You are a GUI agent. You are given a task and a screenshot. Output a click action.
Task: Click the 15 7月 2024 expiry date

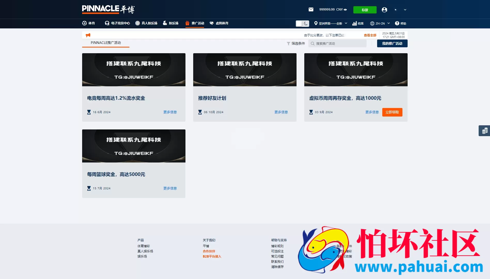102,188
